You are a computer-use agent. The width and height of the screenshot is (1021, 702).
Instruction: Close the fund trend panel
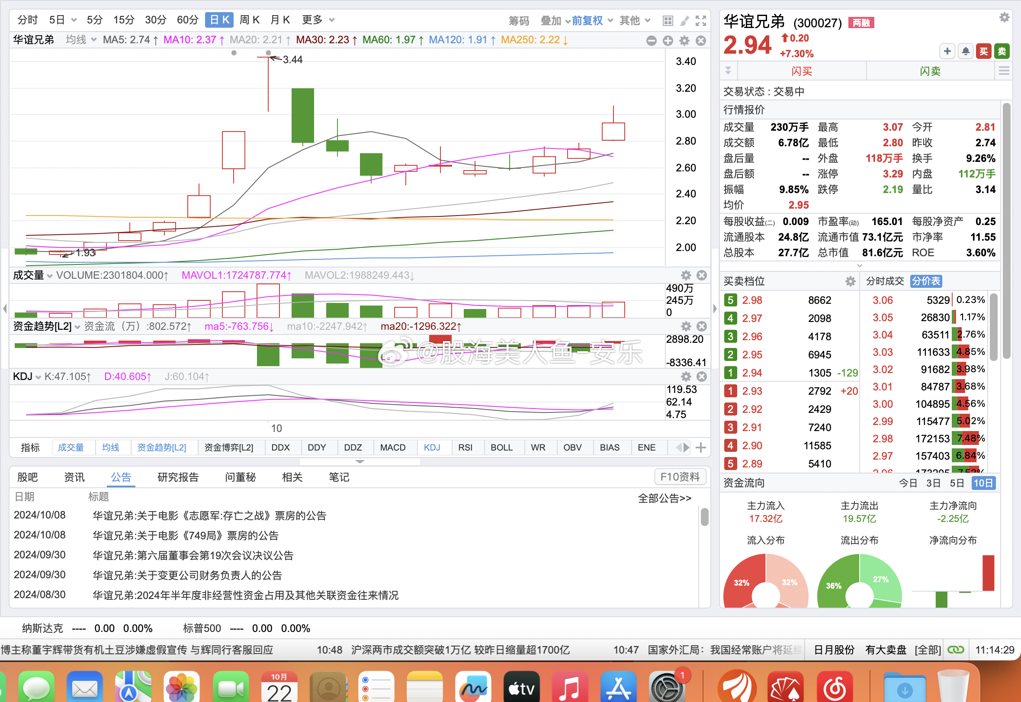pos(702,326)
